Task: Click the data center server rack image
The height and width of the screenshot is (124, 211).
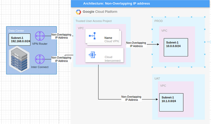Action: (x=19, y=59)
